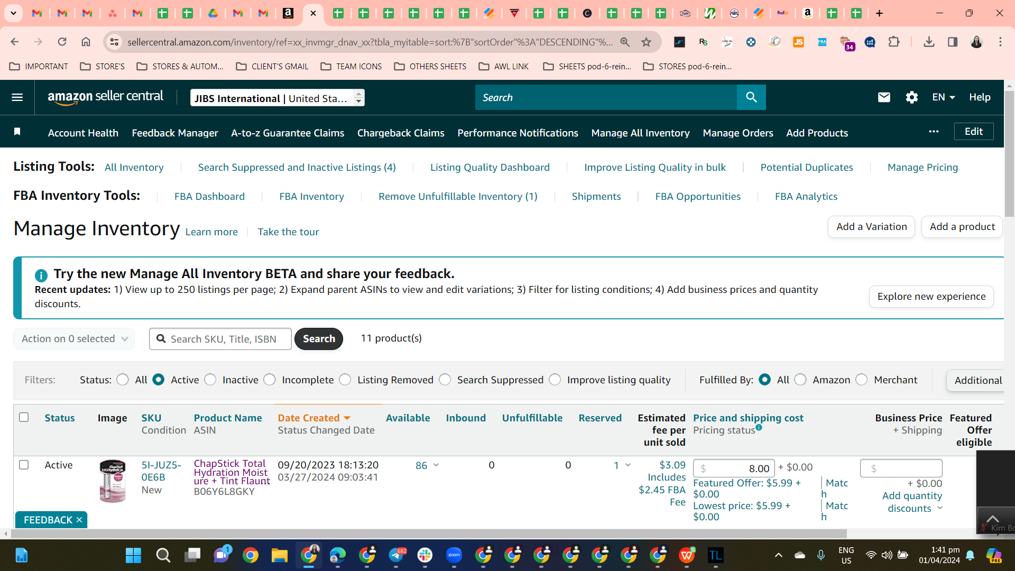This screenshot has width=1015, height=571.
Task: Open a new browser tab
Action: point(879,13)
